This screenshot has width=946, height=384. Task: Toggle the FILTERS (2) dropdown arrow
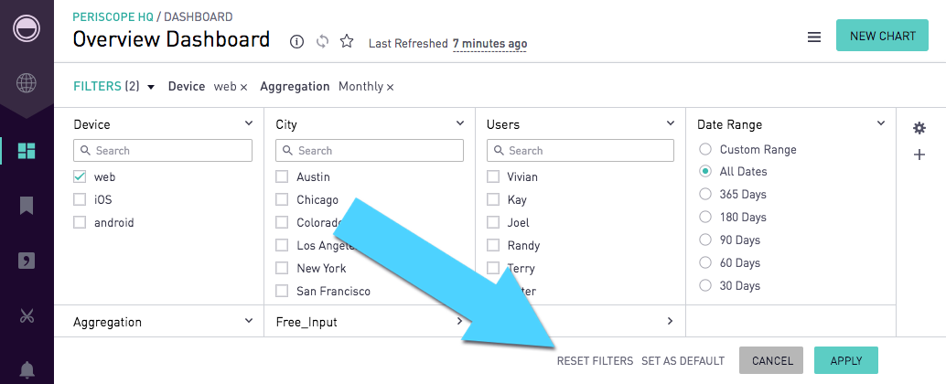coord(151,87)
